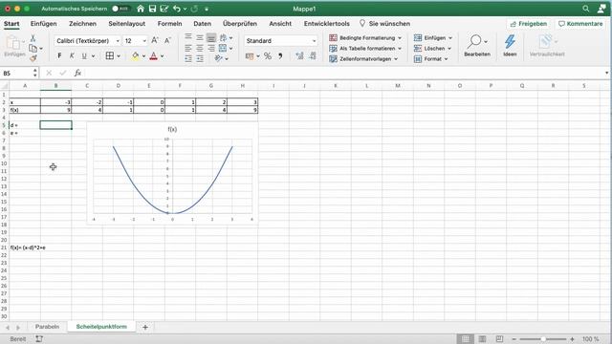Open the Kommentare pane
Viewport: 612px width, 344px height.
pos(580,24)
